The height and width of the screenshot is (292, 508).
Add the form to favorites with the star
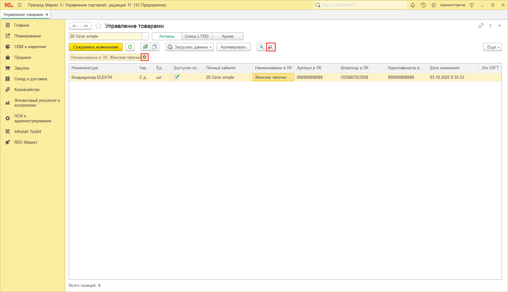coord(98,26)
